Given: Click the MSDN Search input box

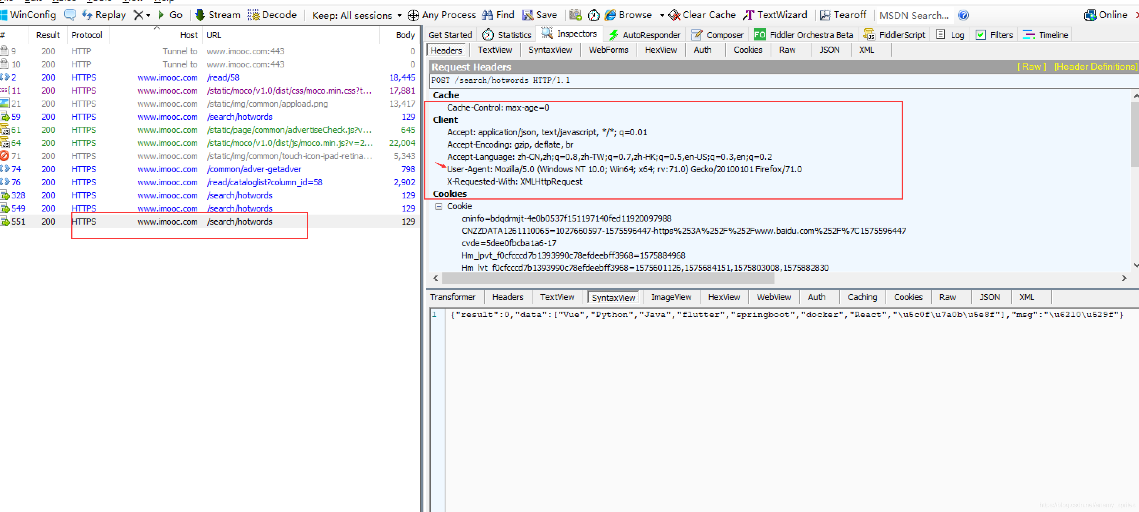Looking at the screenshot, I should [x=914, y=15].
